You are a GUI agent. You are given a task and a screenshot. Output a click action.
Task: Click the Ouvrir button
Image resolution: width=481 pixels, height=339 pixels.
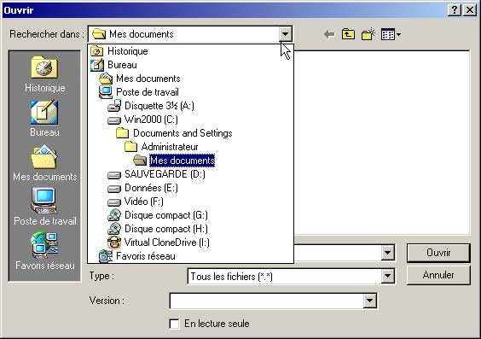438,253
